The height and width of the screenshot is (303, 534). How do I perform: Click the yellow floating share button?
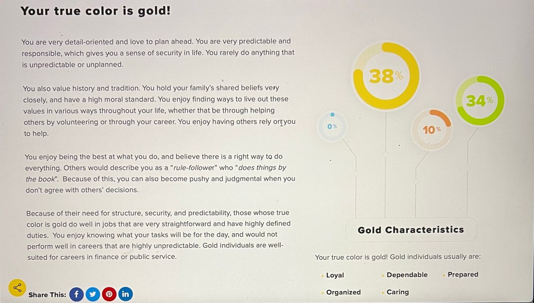click(17, 287)
